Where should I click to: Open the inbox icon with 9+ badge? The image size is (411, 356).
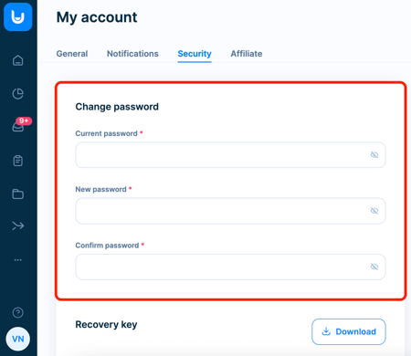20,125
